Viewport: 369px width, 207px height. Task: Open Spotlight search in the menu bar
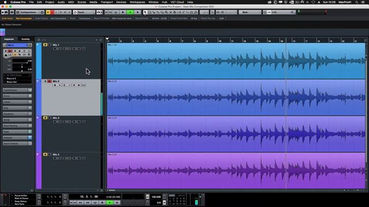[357, 2]
